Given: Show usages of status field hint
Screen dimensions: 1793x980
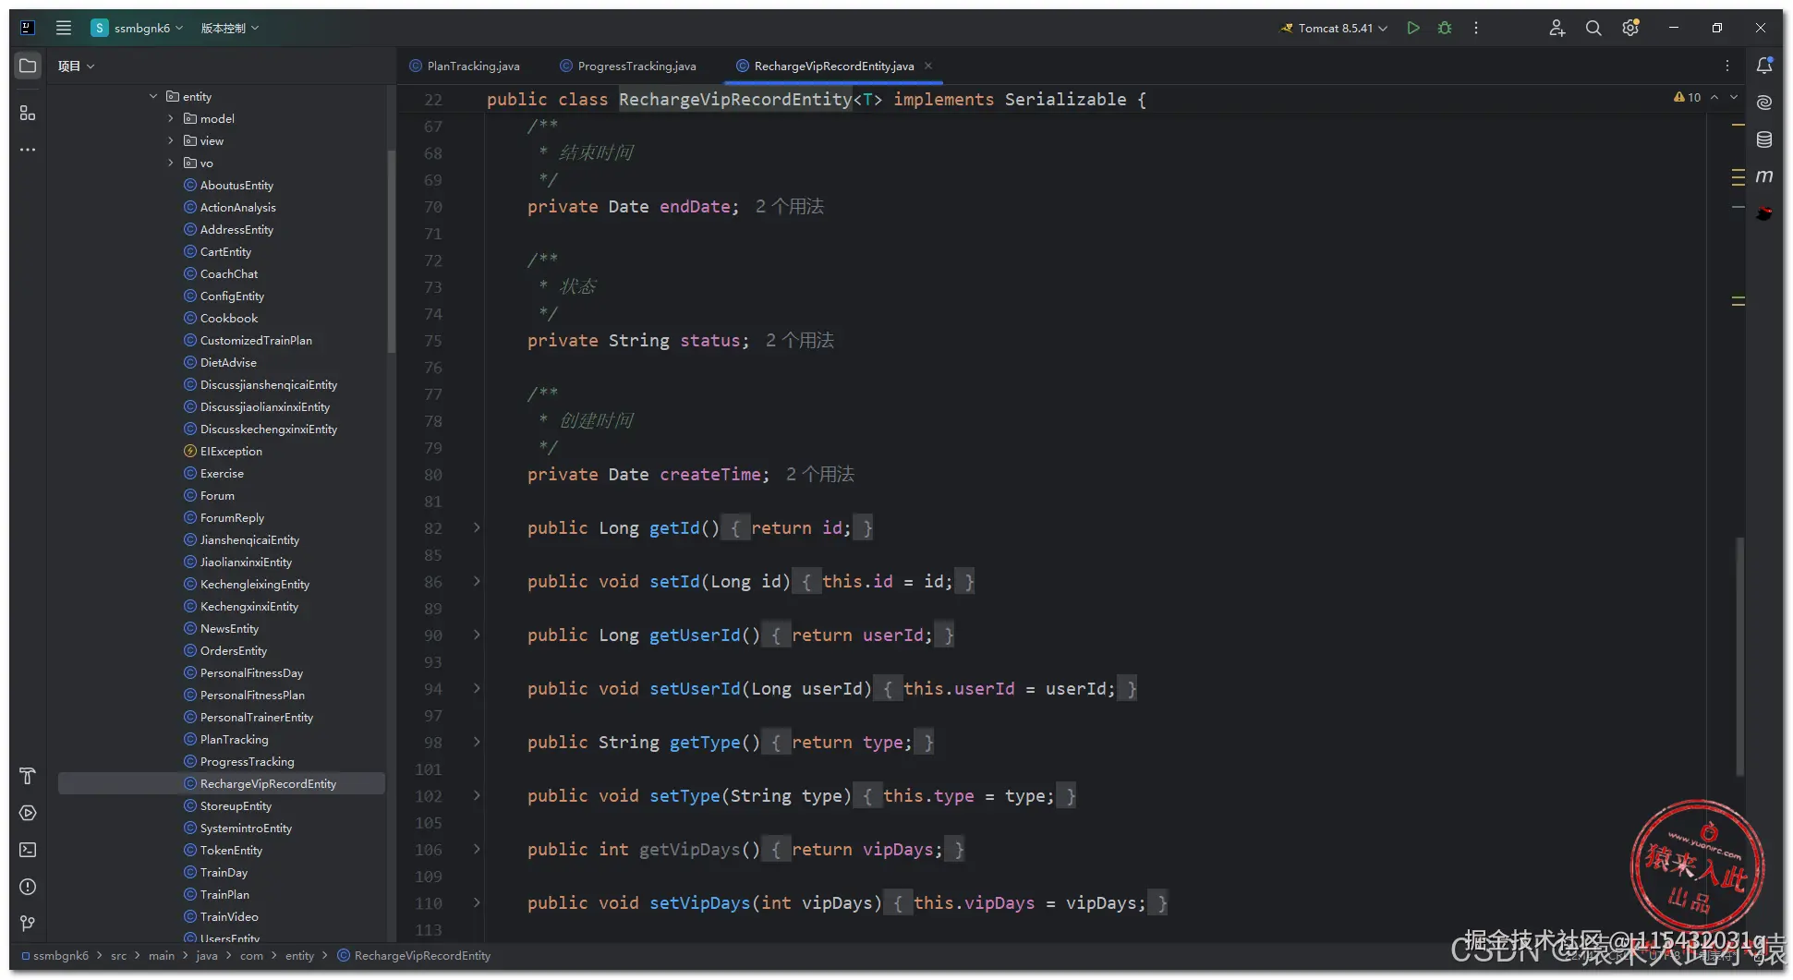Looking at the screenshot, I should [800, 341].
